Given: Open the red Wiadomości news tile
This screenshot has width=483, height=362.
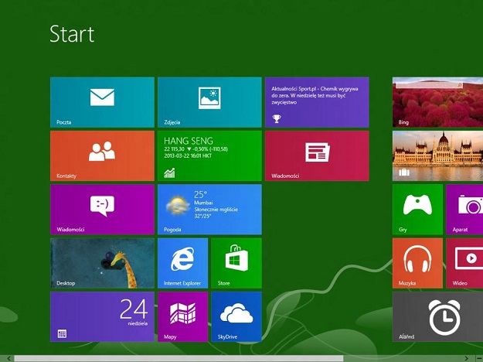Looking at the screenshot, I should coord(317,155).
